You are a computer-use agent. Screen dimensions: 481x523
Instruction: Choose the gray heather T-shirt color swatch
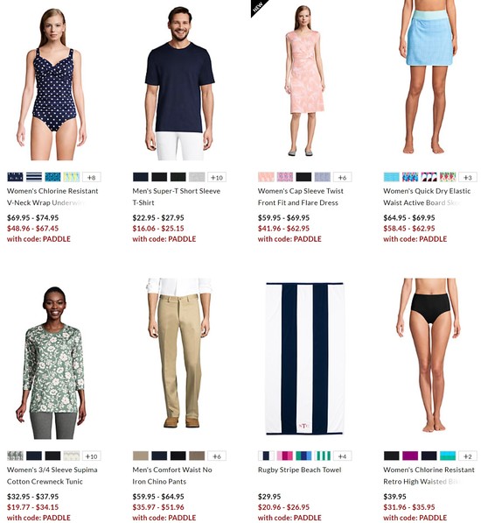[x=197, y=177]
